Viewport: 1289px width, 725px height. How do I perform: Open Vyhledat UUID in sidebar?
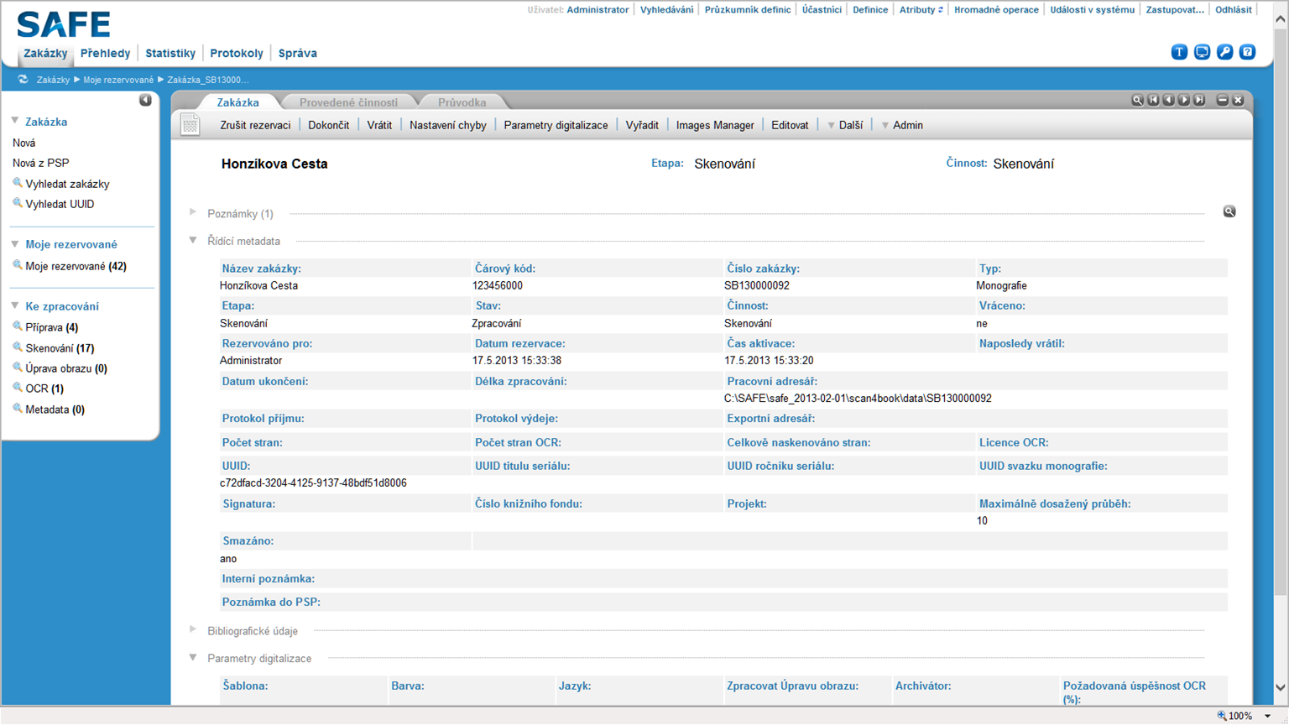[60, 204]
